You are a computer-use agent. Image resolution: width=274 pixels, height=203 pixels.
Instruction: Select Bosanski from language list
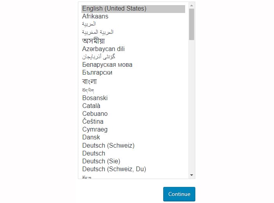(133, 98)
